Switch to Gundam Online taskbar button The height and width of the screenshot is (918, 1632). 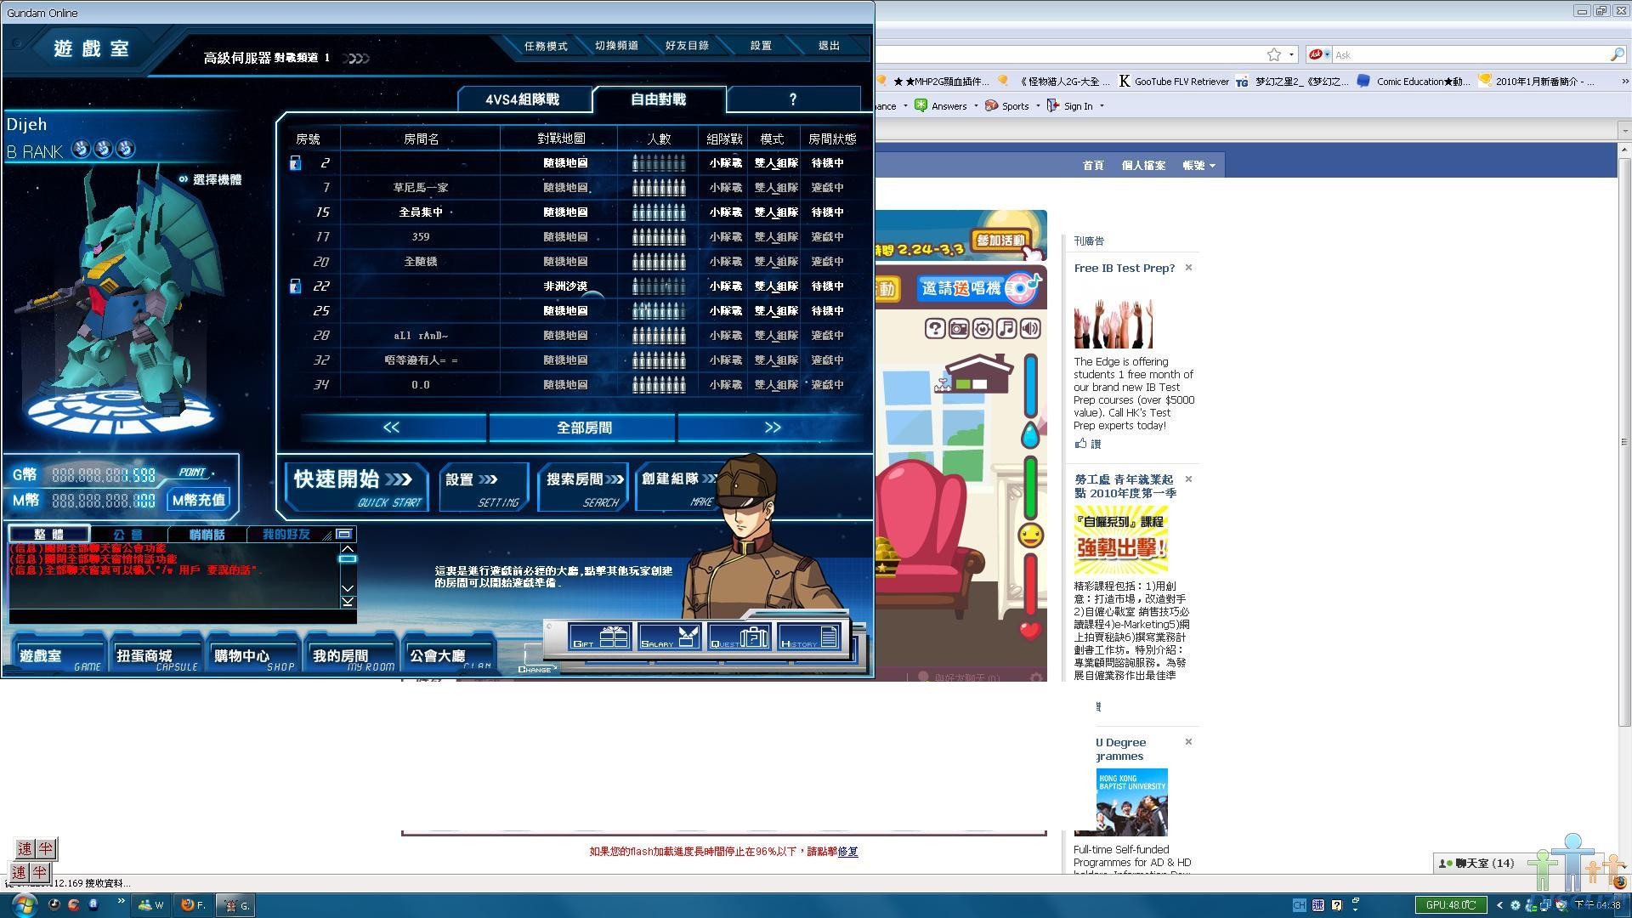pyautogui.click(x=236, y=905)
